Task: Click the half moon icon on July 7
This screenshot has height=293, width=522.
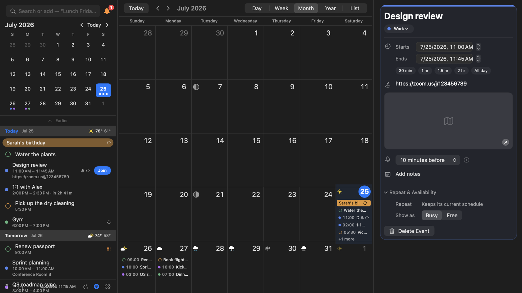Action: [x=196, y=87]
